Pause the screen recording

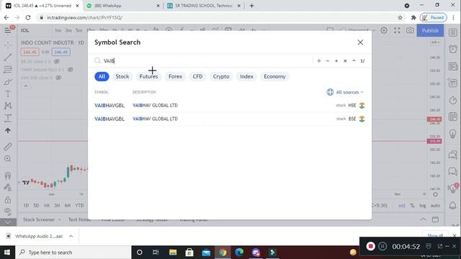coord(382,246)
